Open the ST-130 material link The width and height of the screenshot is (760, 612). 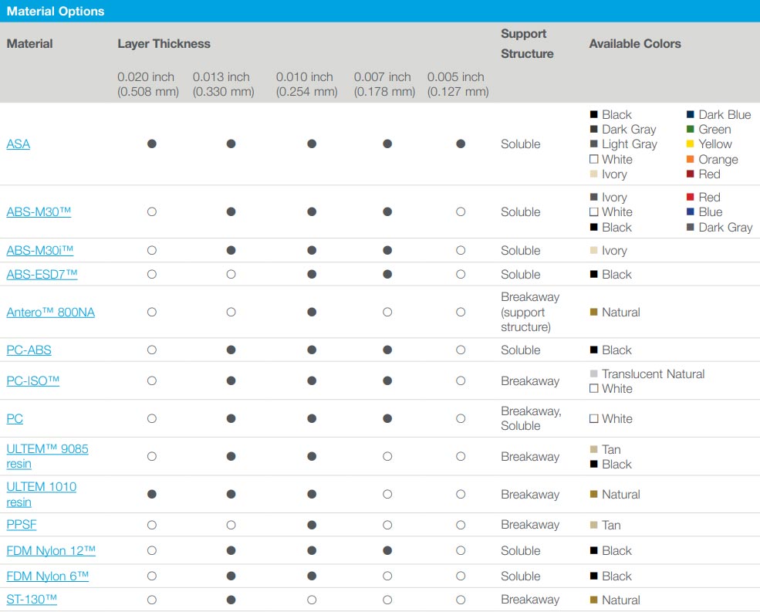pos(32,600)
